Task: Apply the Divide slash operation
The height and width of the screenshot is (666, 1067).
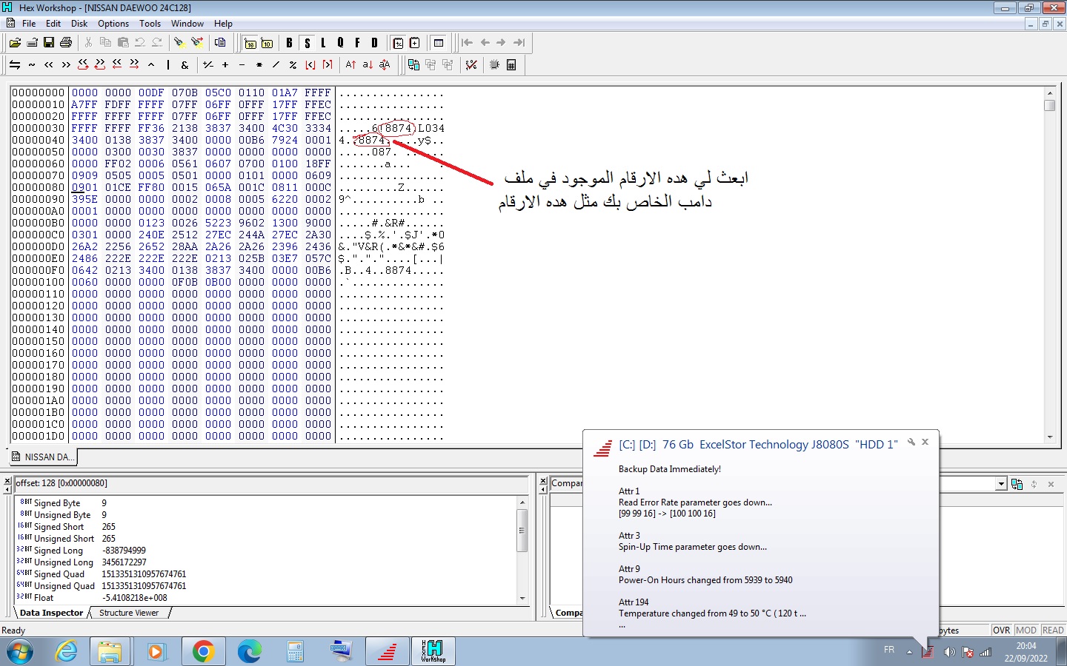Action: coord(276,65)
